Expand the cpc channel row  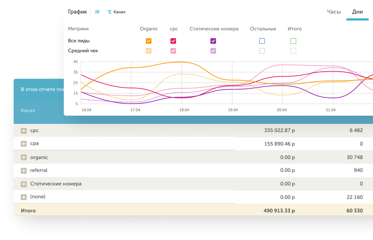point(24,131)
